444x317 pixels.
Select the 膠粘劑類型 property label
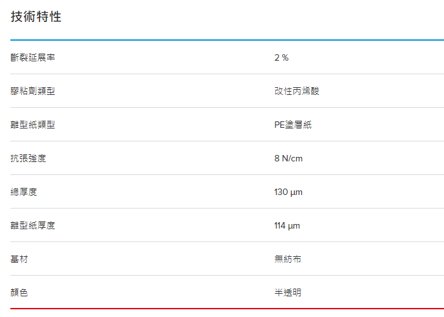33,91
